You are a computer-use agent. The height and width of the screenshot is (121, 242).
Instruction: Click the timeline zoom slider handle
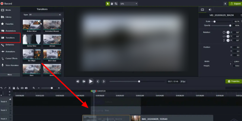tap(52, 88)
